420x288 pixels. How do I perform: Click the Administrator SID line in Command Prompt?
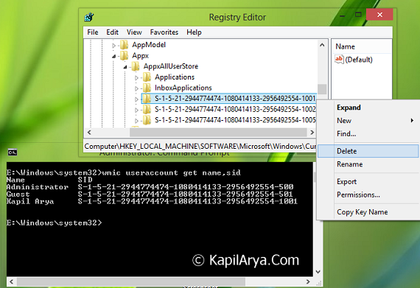[150, 187]
